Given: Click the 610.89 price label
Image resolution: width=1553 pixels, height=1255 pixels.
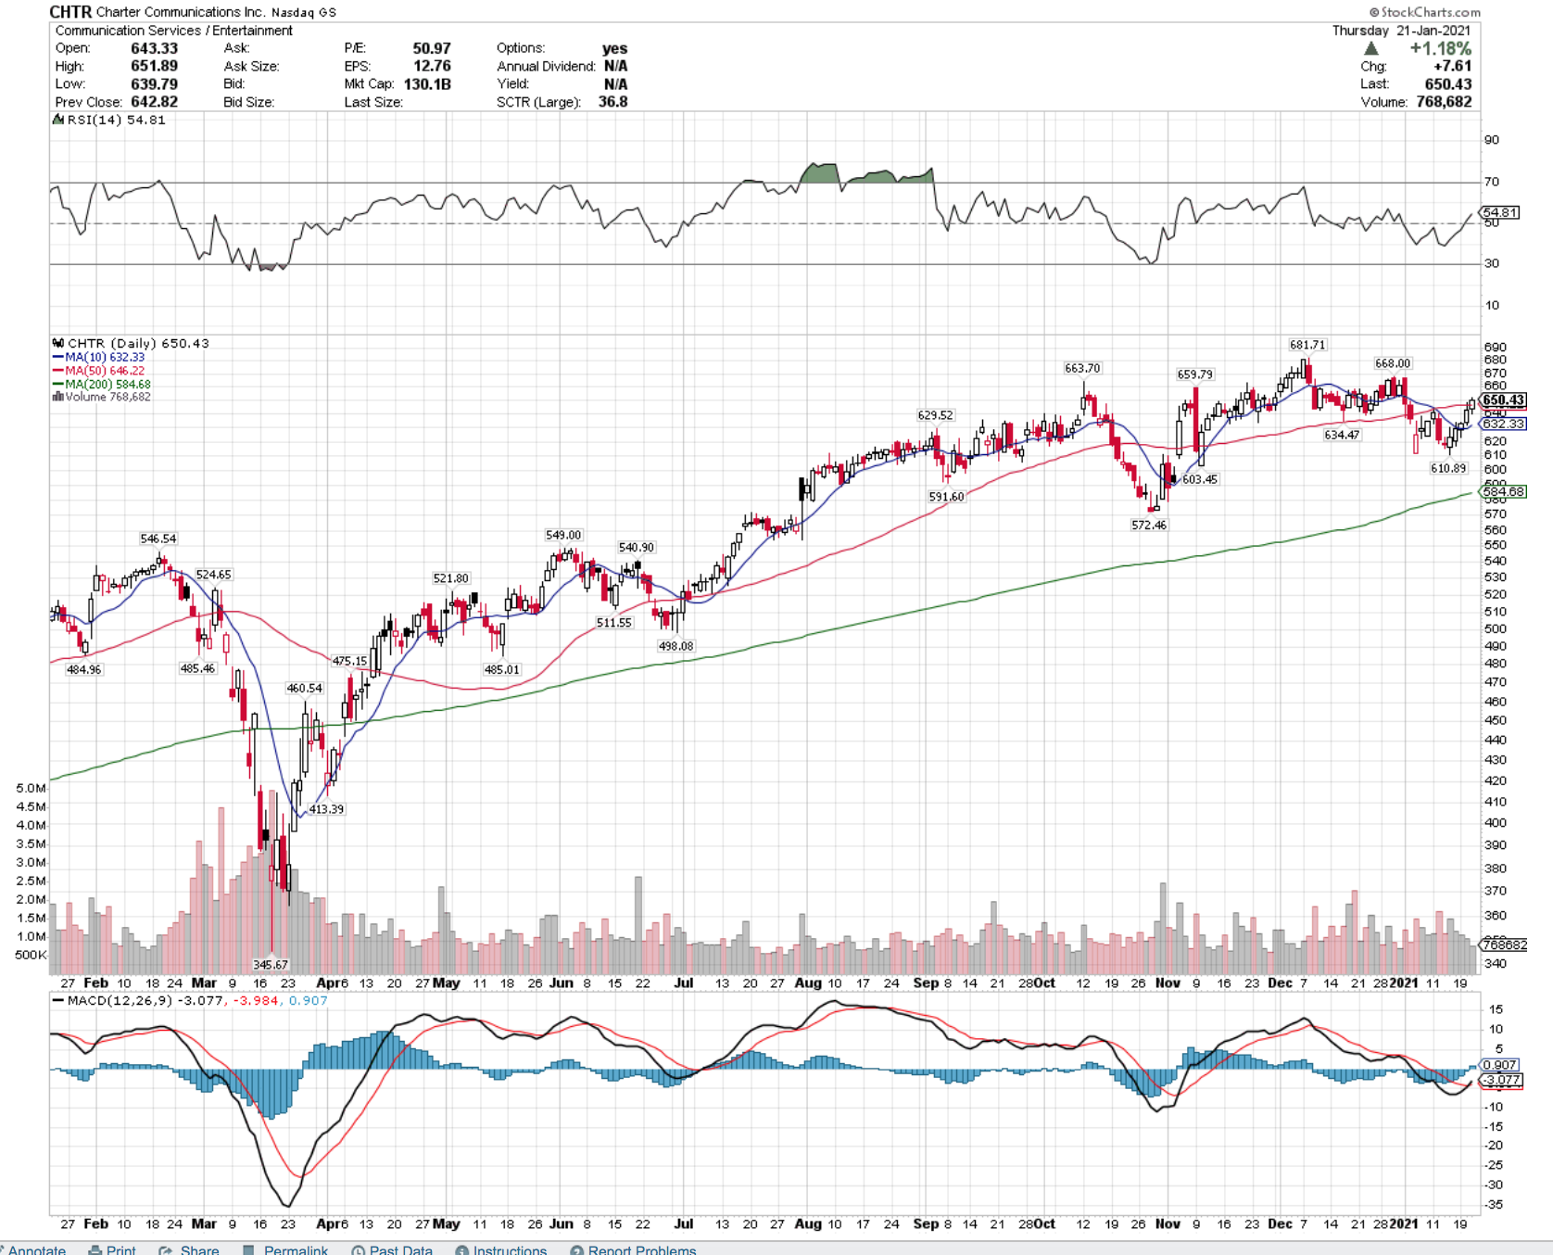Looking at the screenshot, I should coord(1448,468).
